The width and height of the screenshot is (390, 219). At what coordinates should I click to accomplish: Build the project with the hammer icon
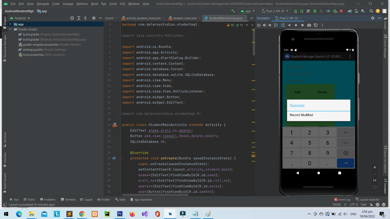233,11
